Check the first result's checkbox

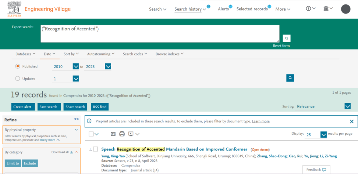(x=95, y=149)
